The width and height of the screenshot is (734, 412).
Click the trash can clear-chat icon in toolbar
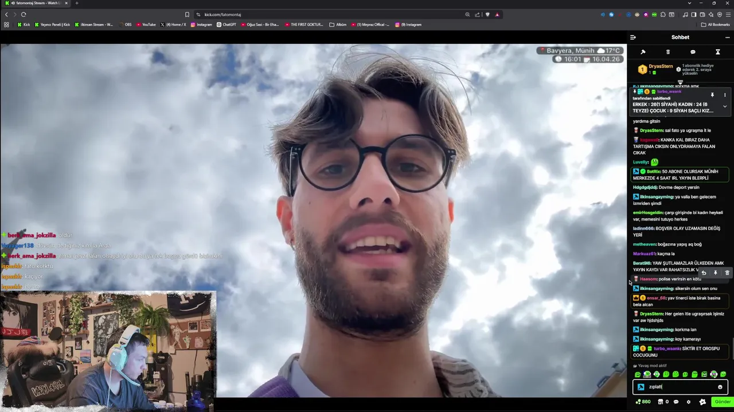coord(667,52)
